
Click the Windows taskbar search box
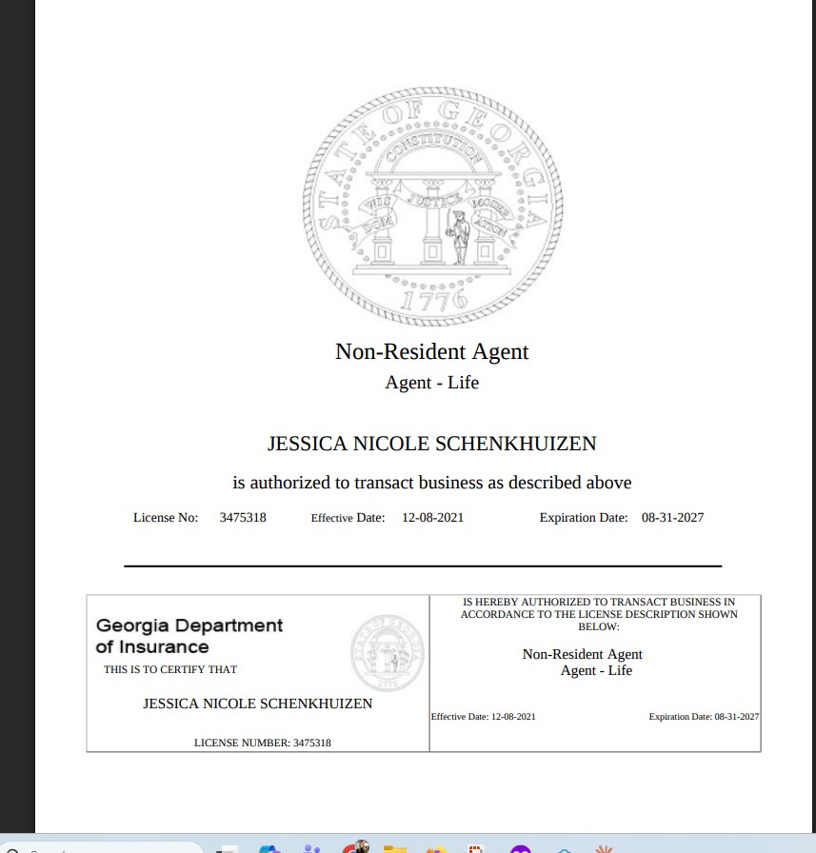point(101,847)
